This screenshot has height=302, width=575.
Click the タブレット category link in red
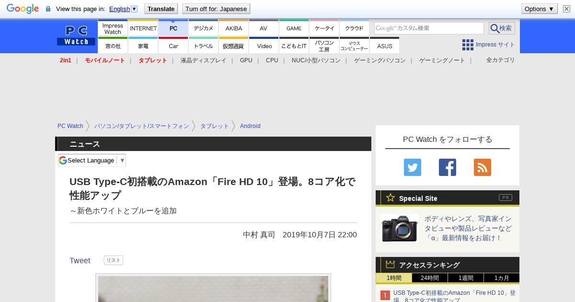pyautogui.click(x=153, y=60)
